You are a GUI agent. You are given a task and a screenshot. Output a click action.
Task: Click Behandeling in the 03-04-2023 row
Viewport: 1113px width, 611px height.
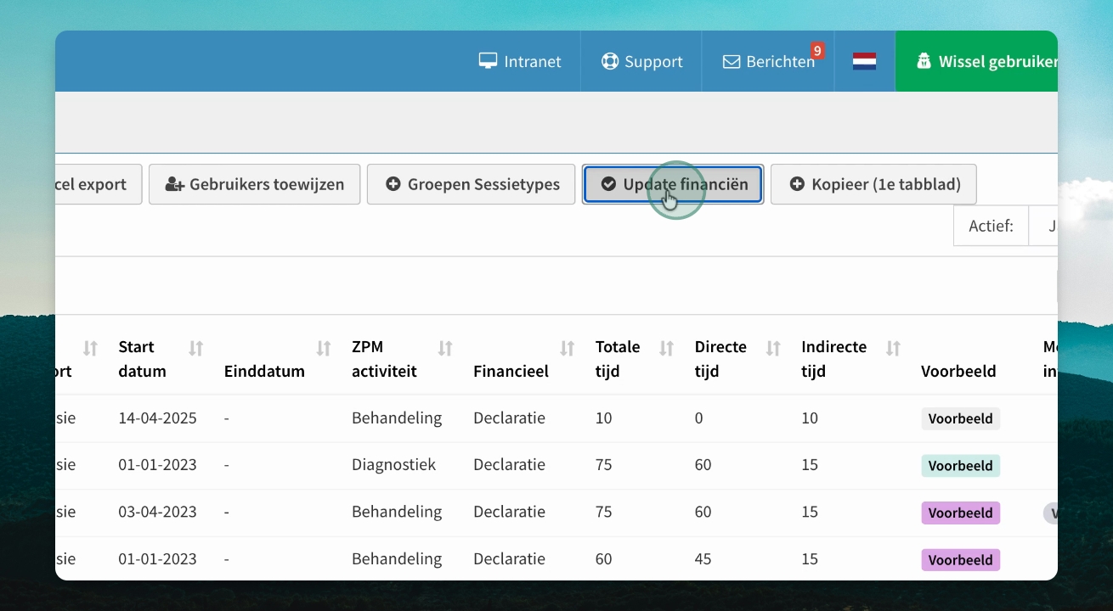click(x=397, y=512)
